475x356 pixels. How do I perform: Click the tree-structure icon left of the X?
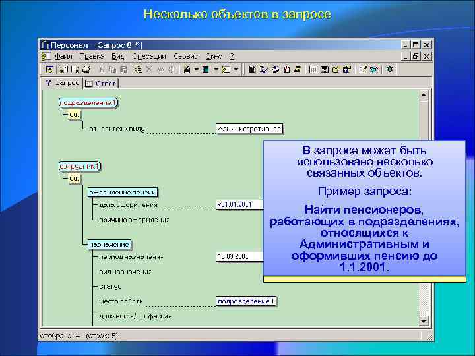tap(138, 70)
